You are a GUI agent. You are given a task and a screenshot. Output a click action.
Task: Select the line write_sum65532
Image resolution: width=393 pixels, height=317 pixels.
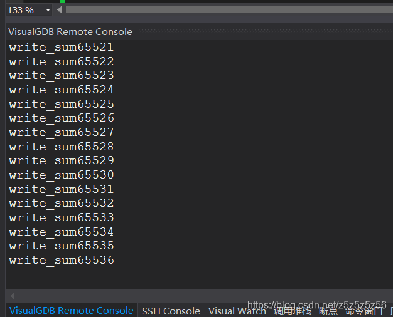tap(62, 203)
